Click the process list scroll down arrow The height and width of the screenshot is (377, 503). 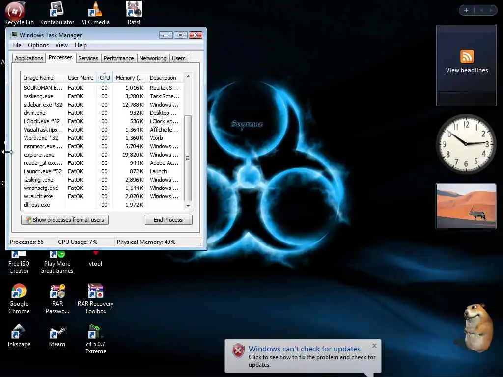tap(188, 206)
